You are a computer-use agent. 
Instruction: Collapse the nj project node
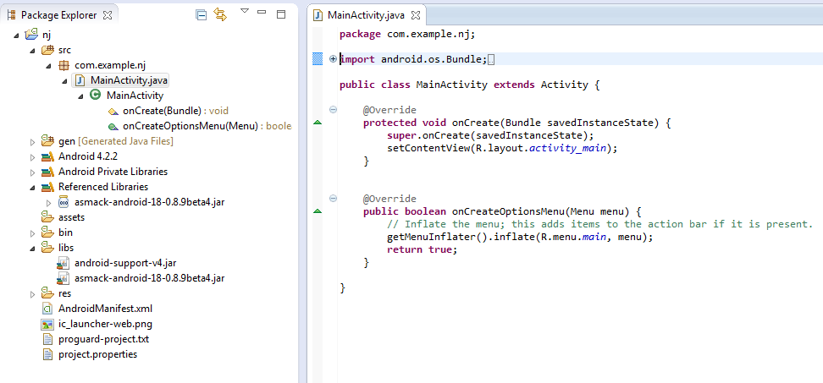(16, 36)
